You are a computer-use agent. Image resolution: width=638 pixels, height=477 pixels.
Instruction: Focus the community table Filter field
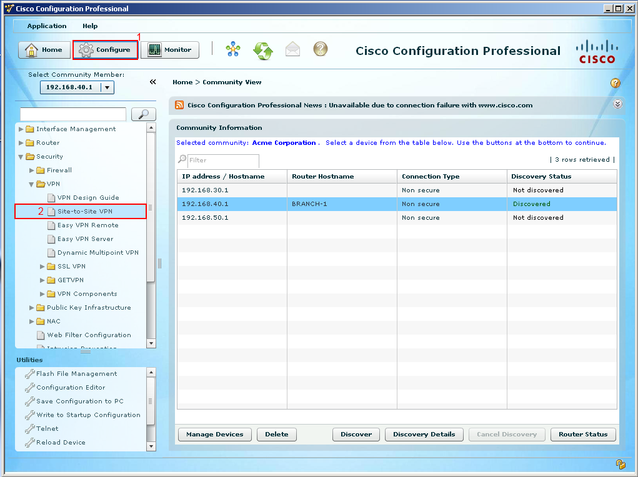coord(223,160)
